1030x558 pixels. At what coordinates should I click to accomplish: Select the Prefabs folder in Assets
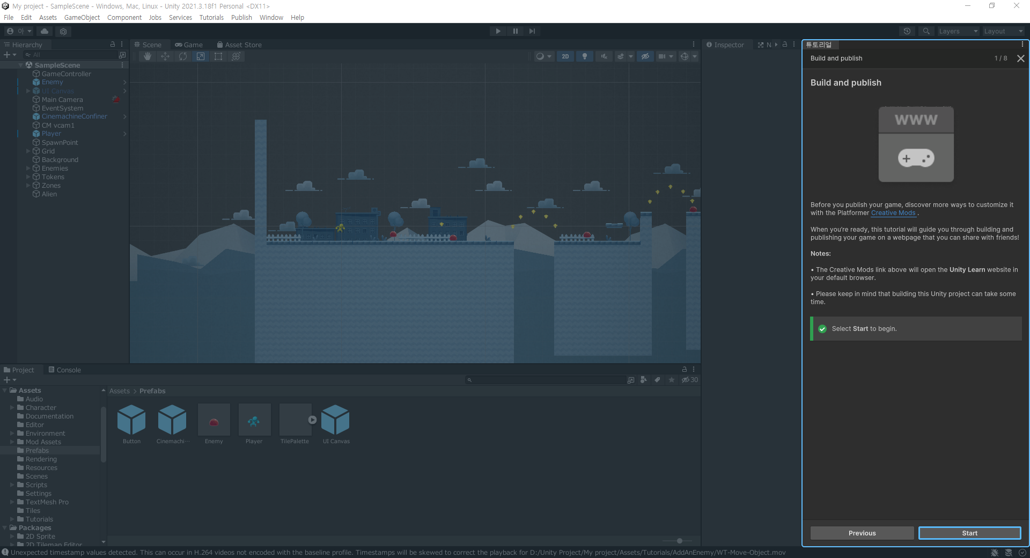[x=37, y=451]
